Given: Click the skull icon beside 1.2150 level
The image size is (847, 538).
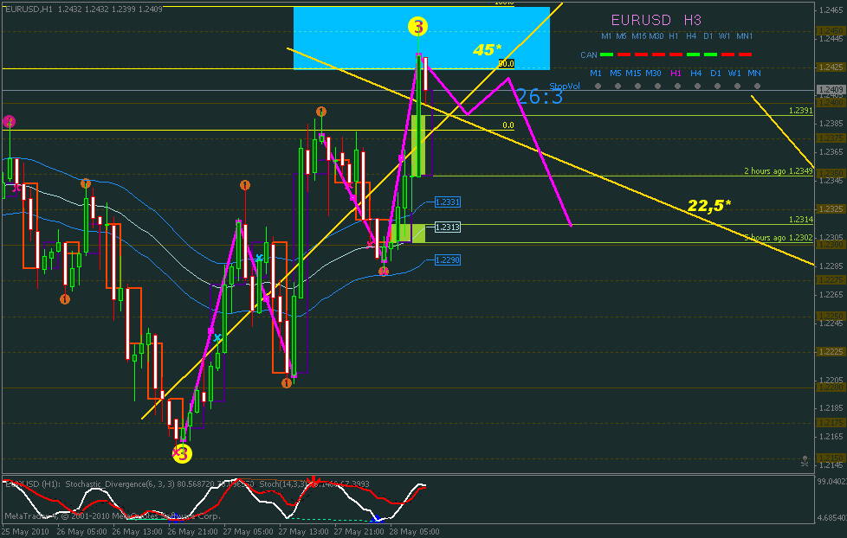Looking at the screenshot, I should 805,461.
